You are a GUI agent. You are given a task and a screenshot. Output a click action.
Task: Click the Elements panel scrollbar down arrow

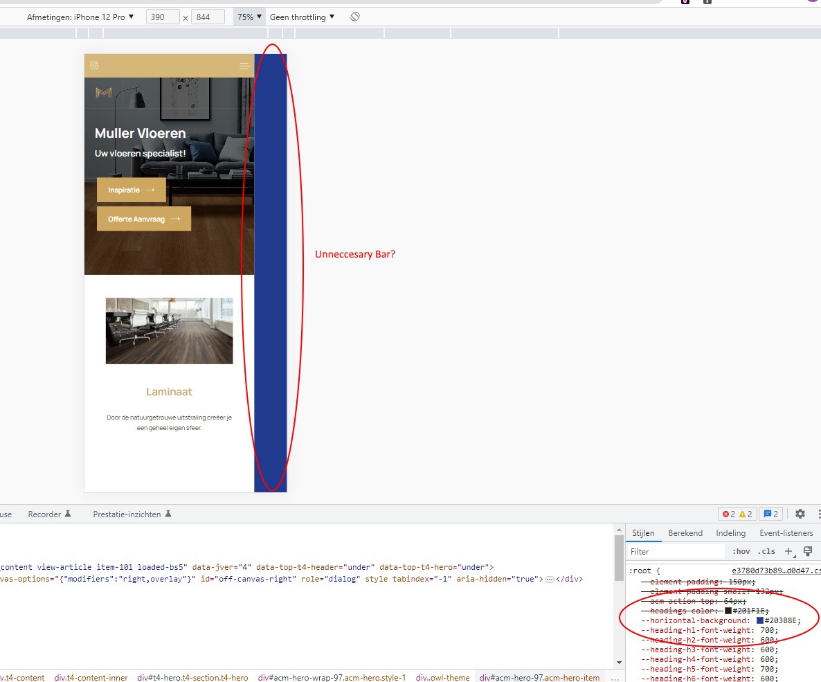coord(619,663)
